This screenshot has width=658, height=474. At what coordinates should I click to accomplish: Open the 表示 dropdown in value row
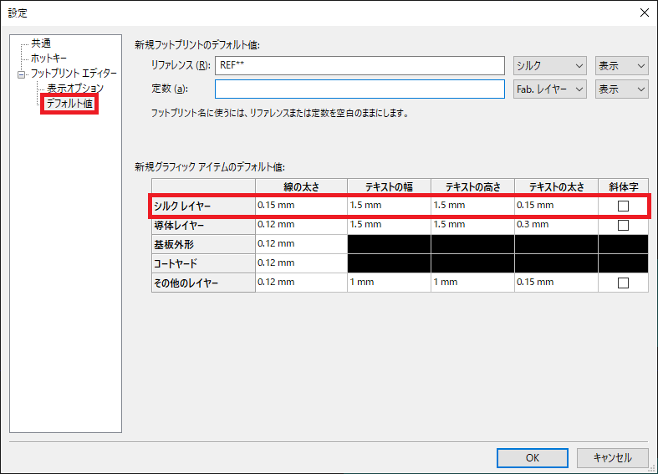coord(621,89)
